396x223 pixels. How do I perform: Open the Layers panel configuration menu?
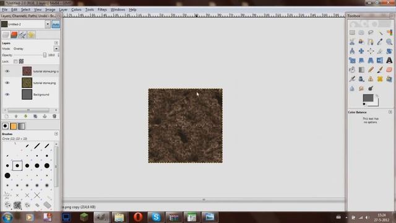point(56,43)
